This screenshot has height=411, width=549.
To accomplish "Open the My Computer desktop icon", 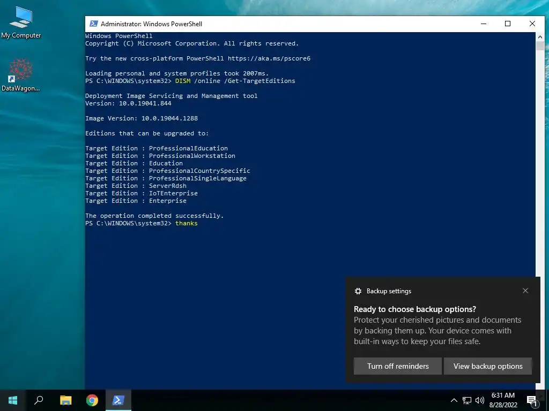I will [x=21, y=22].
